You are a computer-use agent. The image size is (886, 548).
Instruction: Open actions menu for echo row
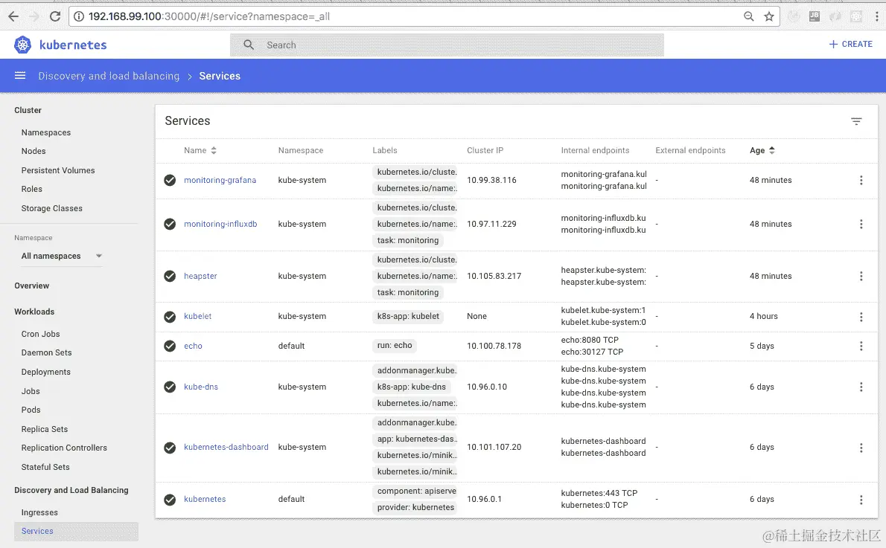(x=861, y=346)
